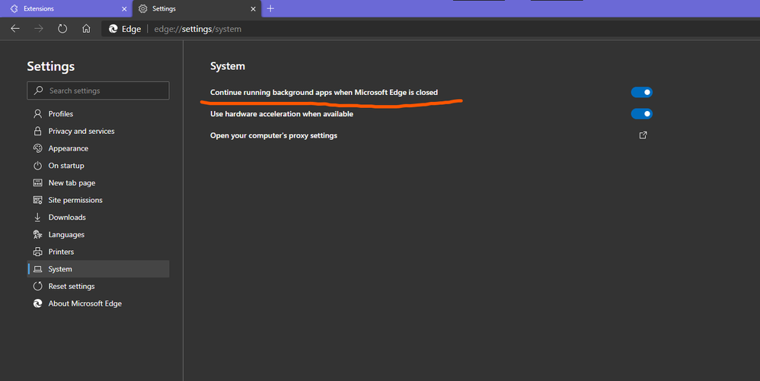This screenshot has height=381, width=760.
Task: Click the external link icon for proxy settings
Action: pyautogui.click(x=643, y=135)
